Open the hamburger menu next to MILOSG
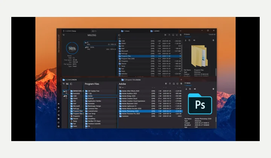 click(x=64, y=35)
